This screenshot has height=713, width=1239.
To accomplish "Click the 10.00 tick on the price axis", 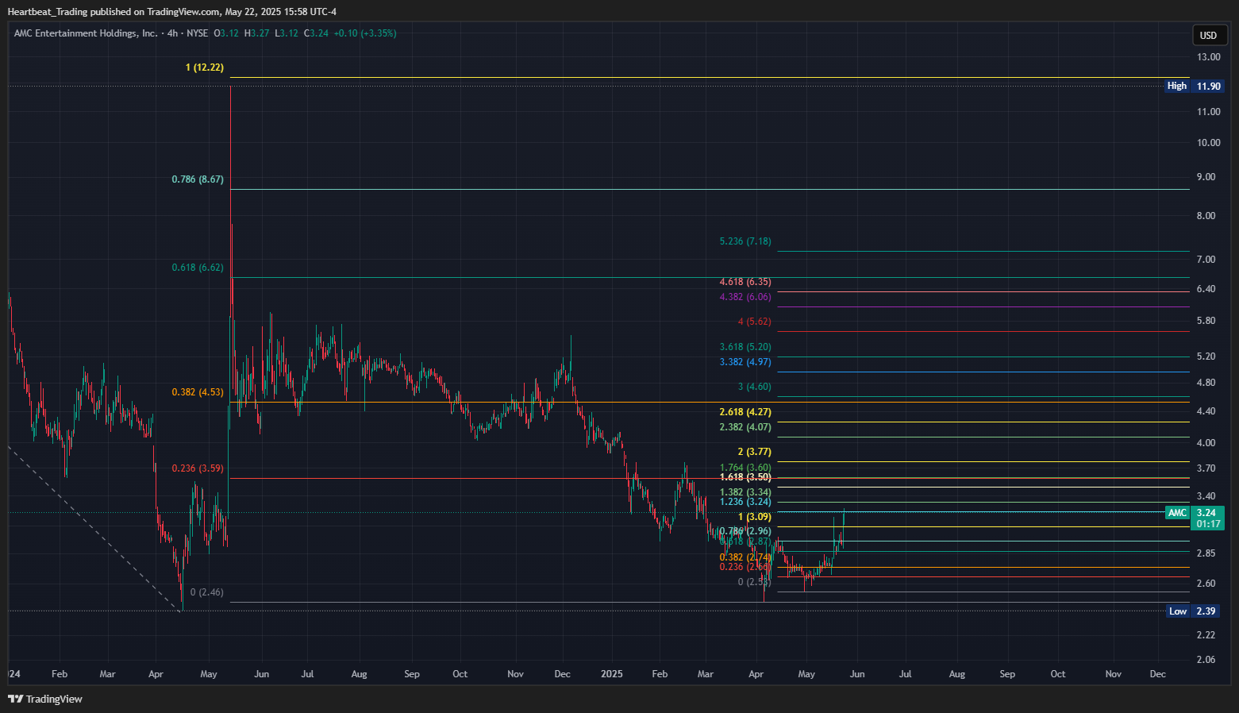I will coord(1208,143).
